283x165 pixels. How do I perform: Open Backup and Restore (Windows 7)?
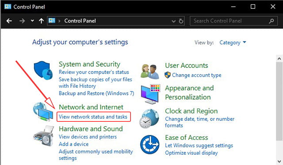pyautogui.click(x=96, y=93)
